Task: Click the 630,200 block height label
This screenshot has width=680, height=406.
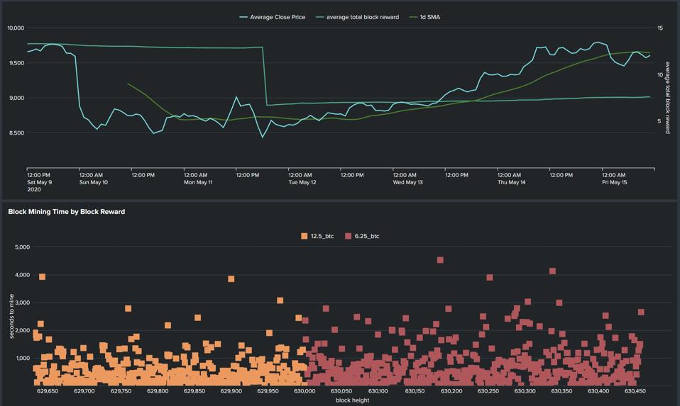Action: (451, 391)
